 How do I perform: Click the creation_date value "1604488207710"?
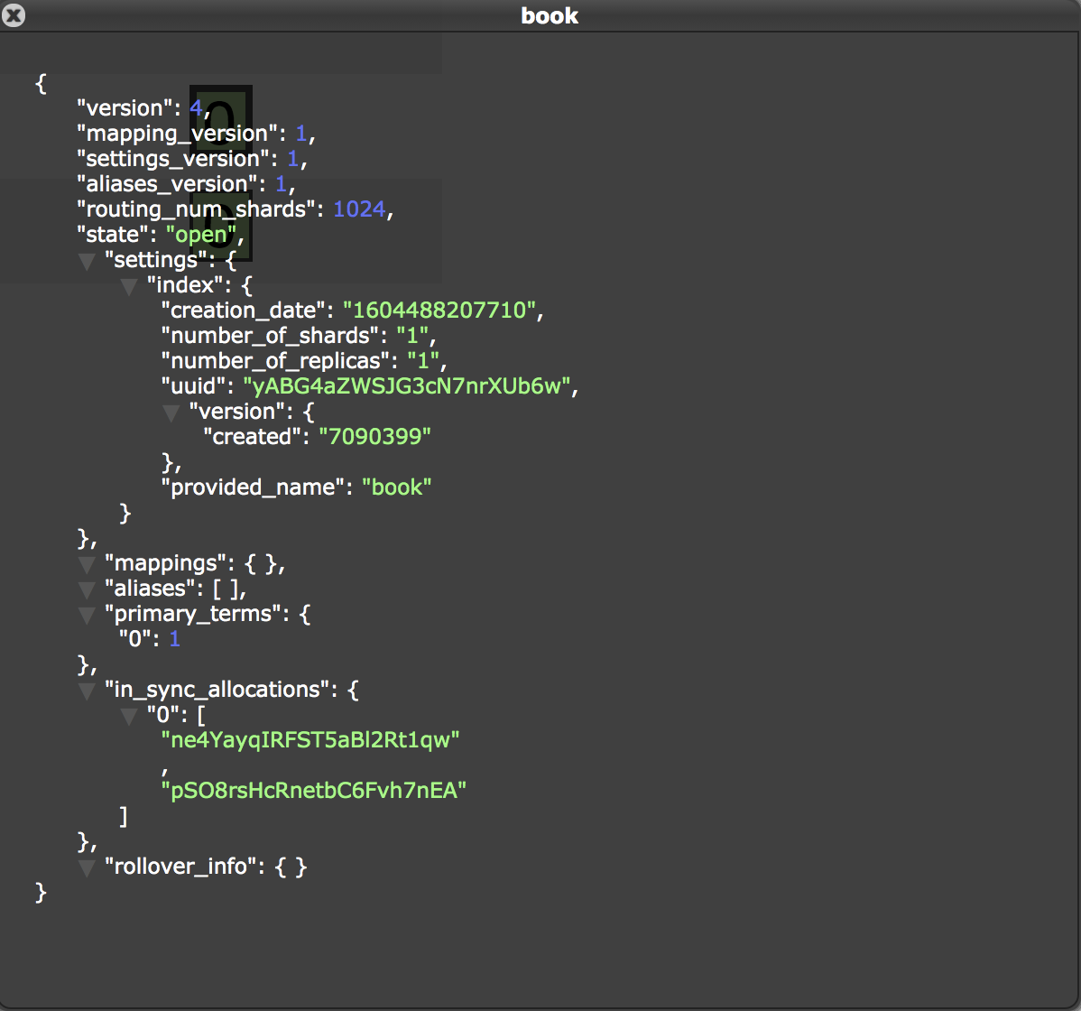coord(442,311)
